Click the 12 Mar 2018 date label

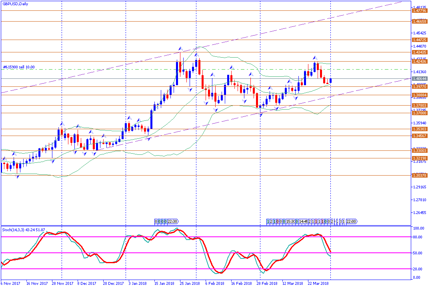coord(292,283)
